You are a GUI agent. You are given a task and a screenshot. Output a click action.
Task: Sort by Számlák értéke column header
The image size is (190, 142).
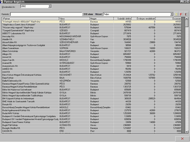[122, 19]
